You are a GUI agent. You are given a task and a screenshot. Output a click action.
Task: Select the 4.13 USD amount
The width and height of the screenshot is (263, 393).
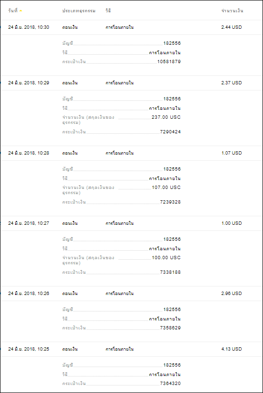tap(231, 349)
